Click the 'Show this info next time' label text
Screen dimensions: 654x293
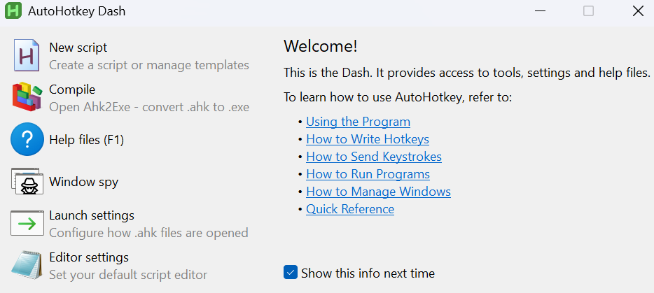pyautogui.click(x=368, y=273)
